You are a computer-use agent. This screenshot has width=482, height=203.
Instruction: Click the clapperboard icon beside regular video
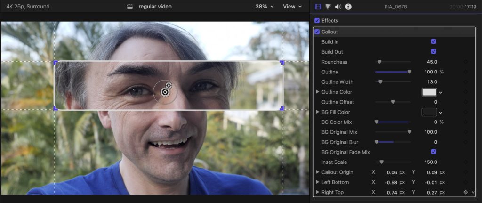pyautogui.click(x=130, y=7)
